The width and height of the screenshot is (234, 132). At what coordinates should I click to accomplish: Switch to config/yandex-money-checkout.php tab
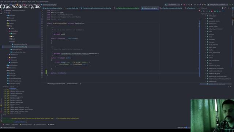coord(127,8)
